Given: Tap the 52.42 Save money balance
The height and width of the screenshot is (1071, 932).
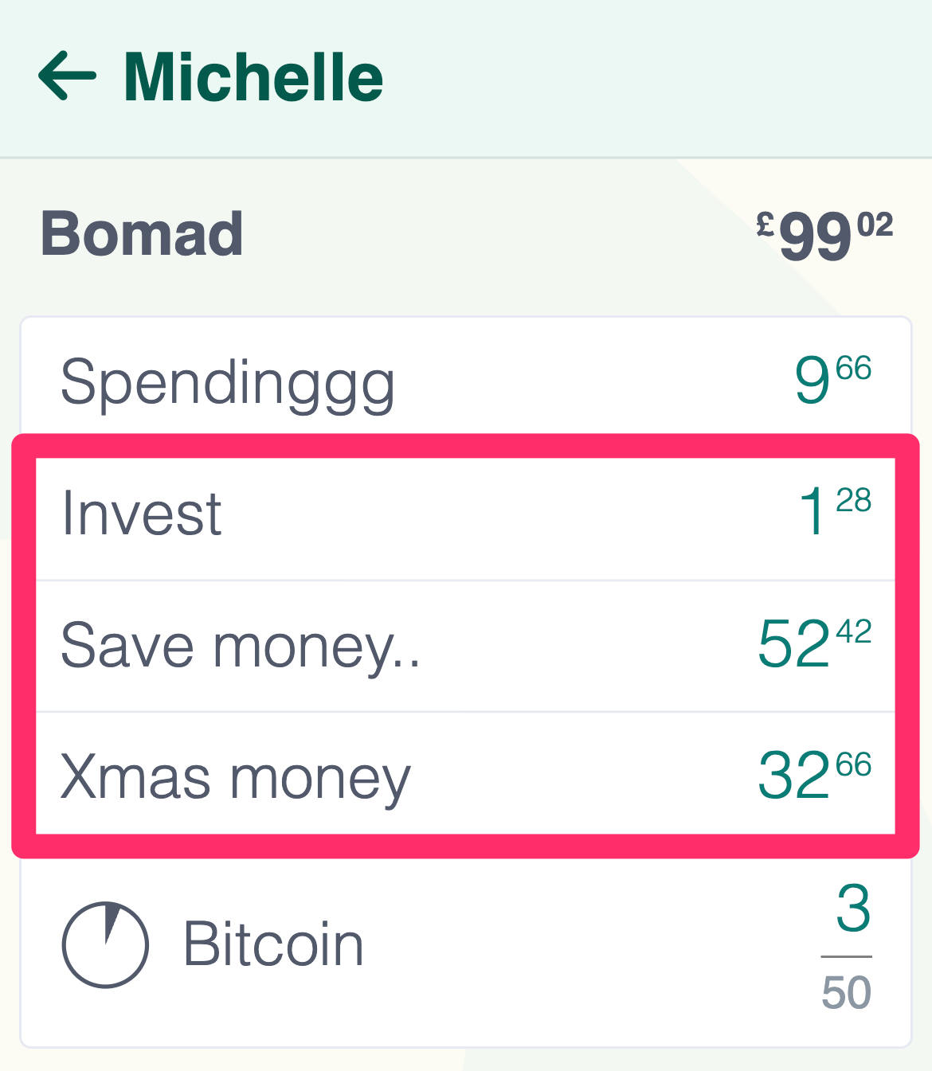Looking at the screenshot, I should click(x=814, y=643).
